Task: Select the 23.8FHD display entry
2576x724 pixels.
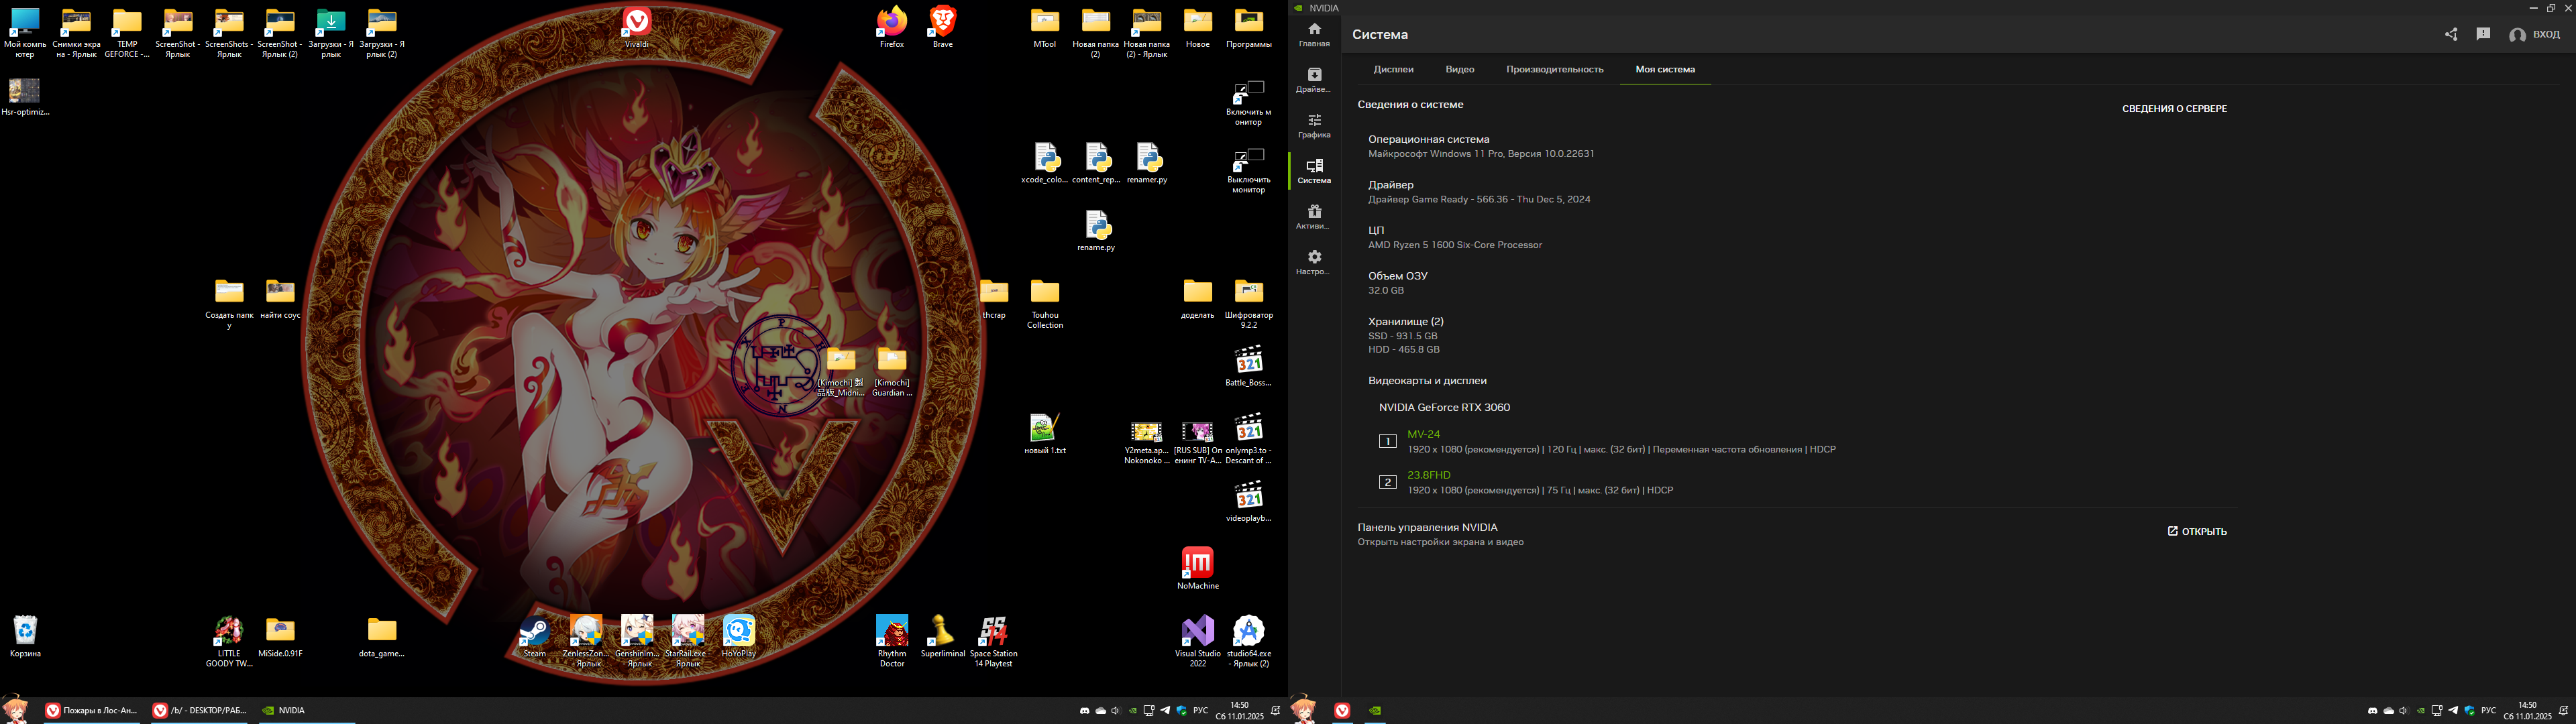Action: coord(1428,475)
